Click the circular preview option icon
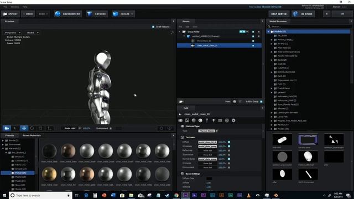354x199 pixels. pos(162,128)
